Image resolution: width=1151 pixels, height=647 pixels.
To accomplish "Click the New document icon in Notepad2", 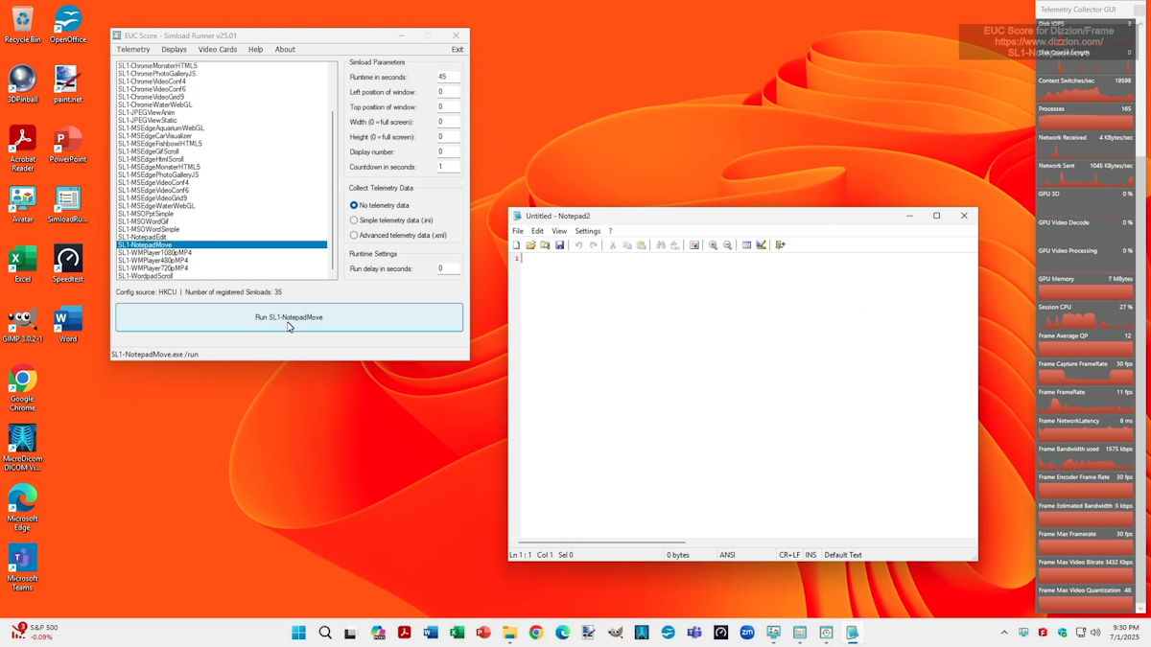I will (516, 245).
